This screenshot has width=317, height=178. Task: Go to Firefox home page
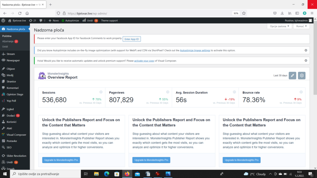tap(27, 13)
